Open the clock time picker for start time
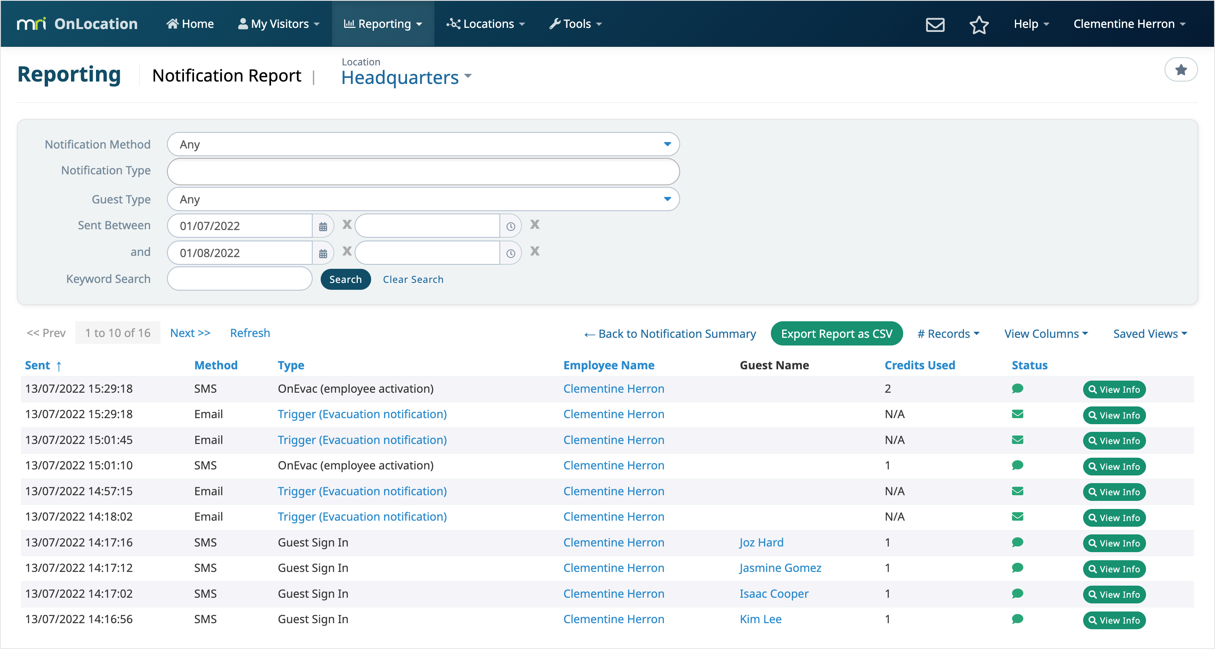 (510, 226)
